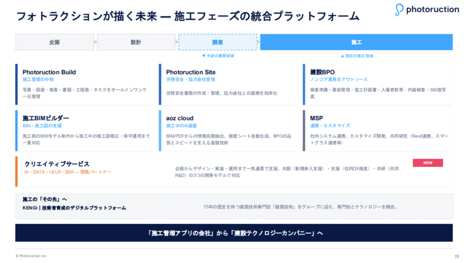Click the photoruction logo icon
This screenshot has width=468, height=263.
[399, 10]
